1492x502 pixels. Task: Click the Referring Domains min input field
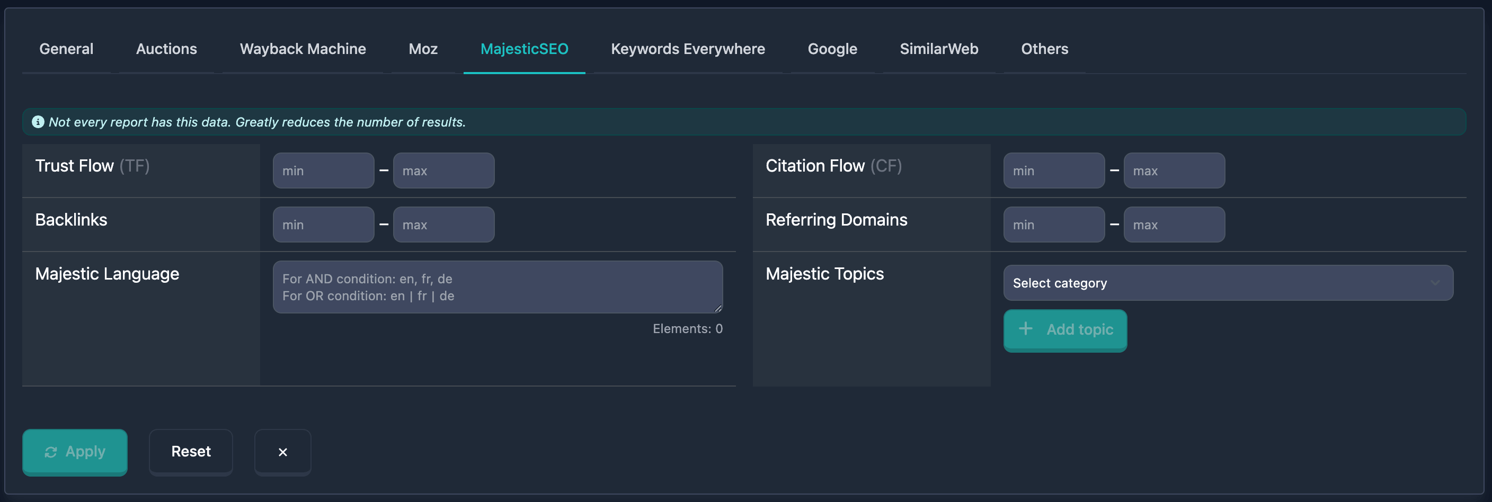[1054, 224]
